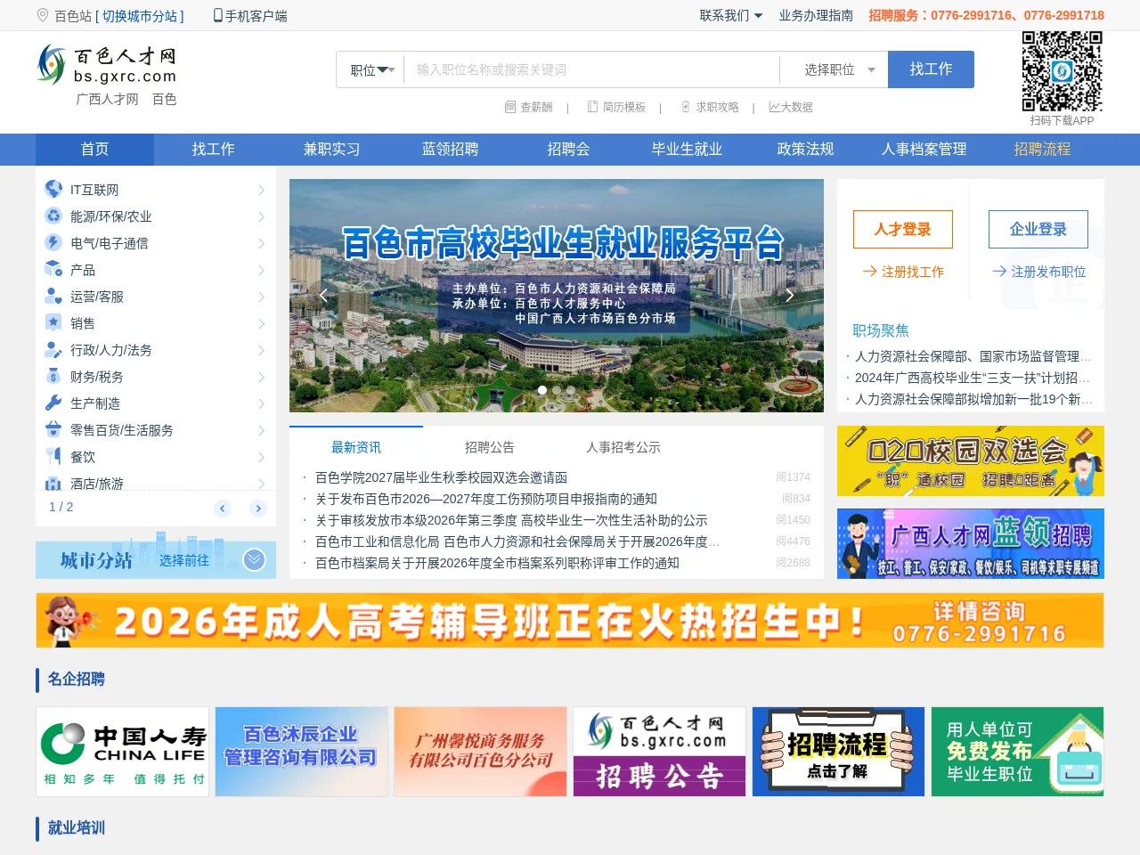Open the 首页 navigation tab
This screenshot has height=855, width=1140.
tap(94, 150)
